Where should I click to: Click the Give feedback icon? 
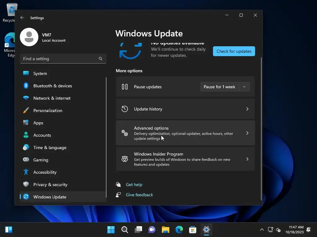tap(118, 195)
